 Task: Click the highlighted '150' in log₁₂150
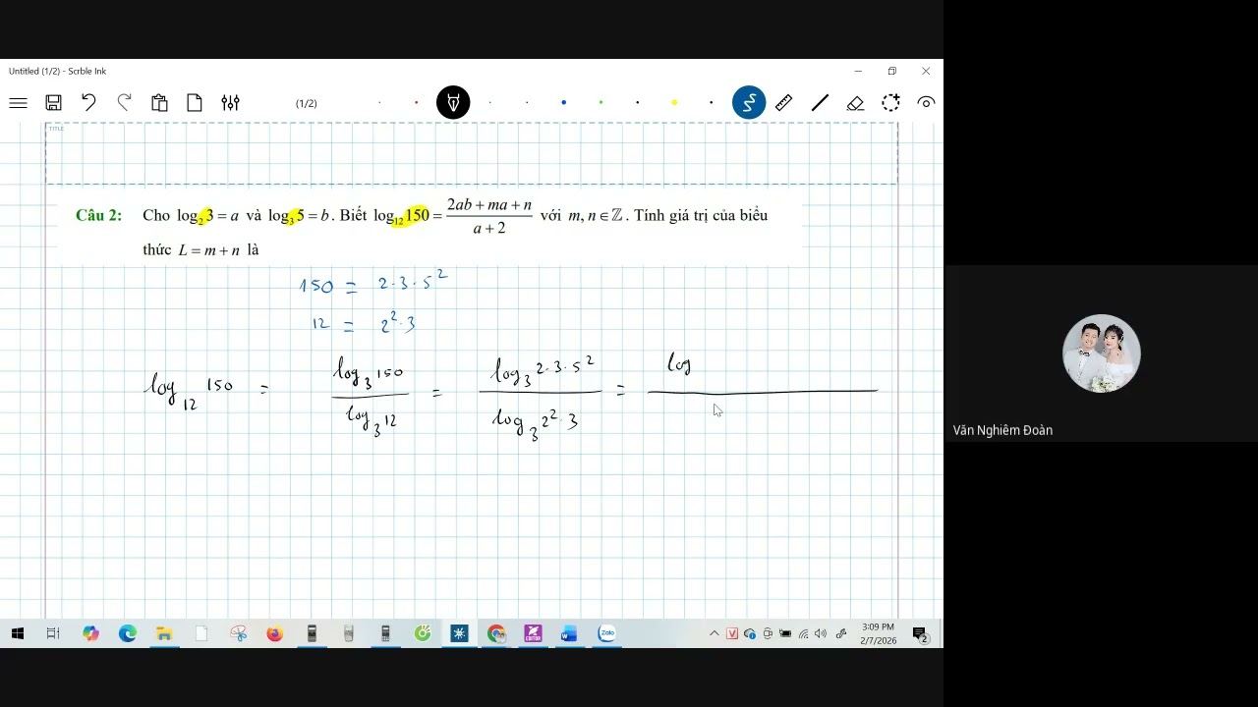click(418, 215)
